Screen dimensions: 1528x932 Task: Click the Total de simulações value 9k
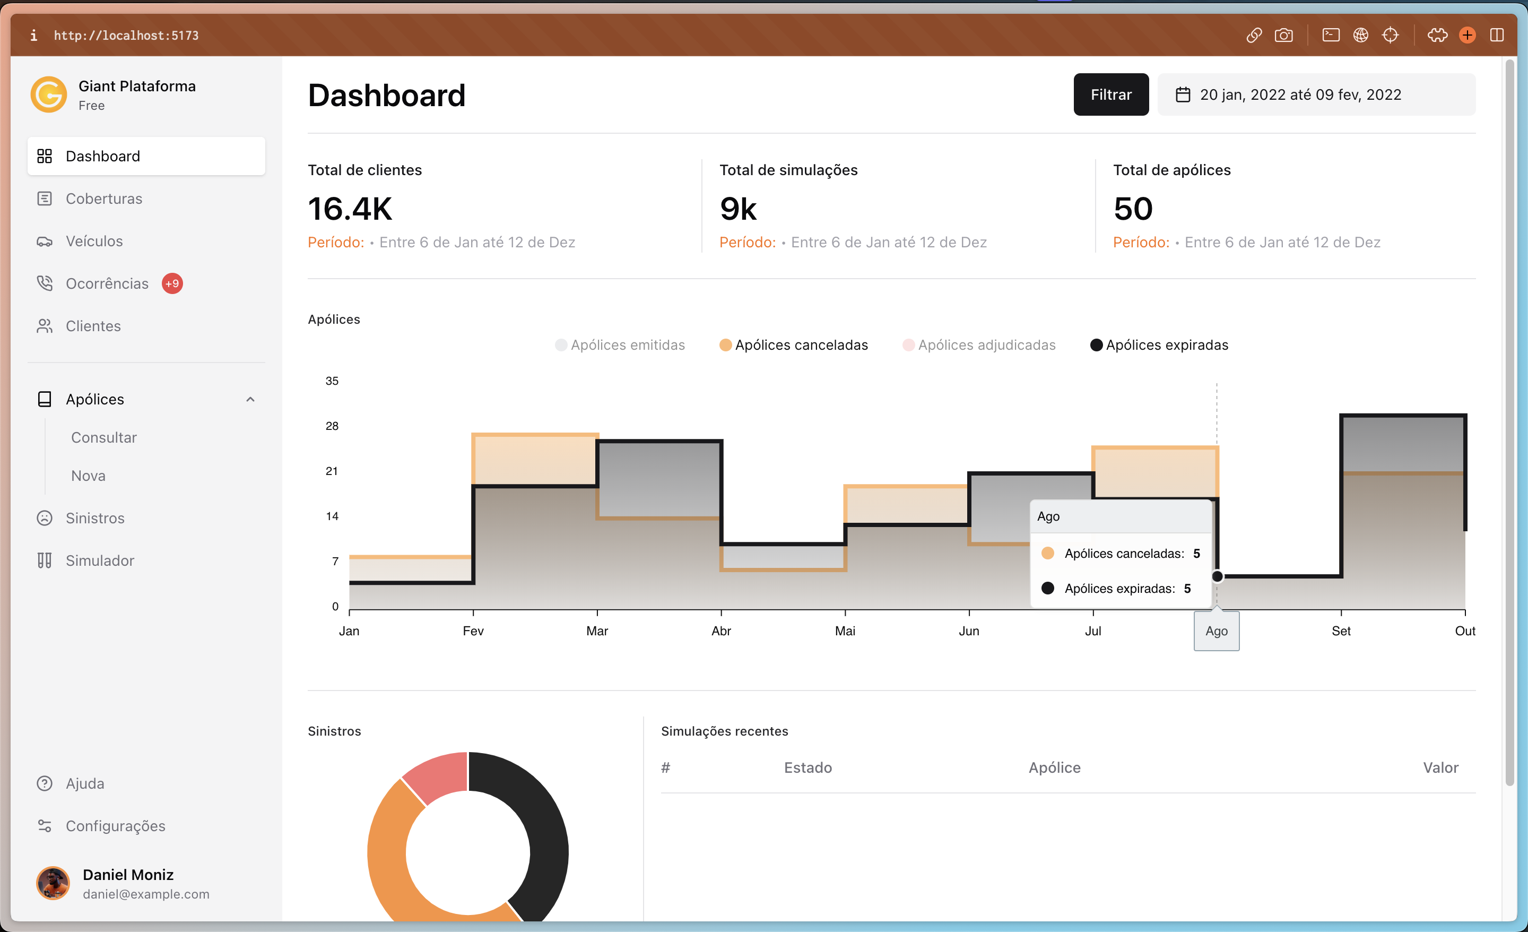point(738,209)
